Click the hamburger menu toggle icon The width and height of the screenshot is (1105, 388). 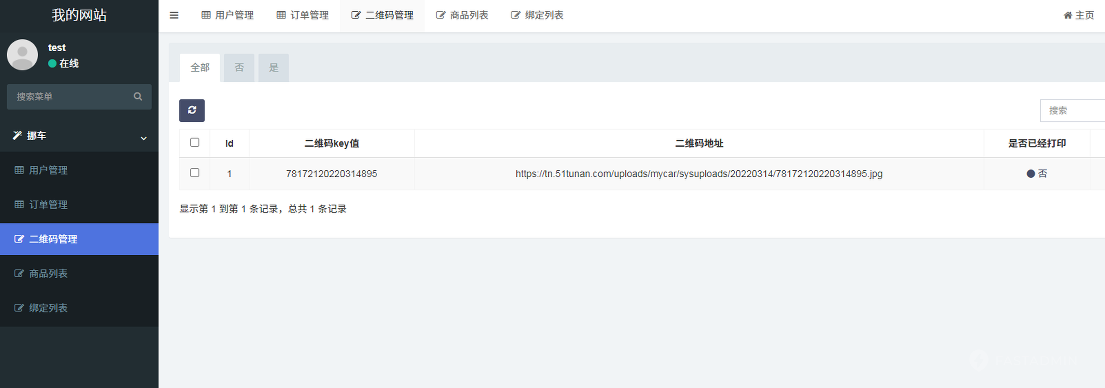(x=174, y=16)
